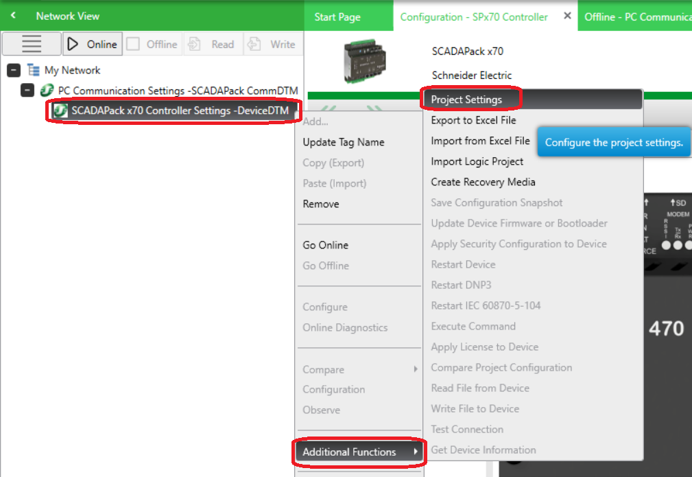This screenshot has width=692, height=477.
Task: Open the Additional Functions submenu
Action: [359, 452]
